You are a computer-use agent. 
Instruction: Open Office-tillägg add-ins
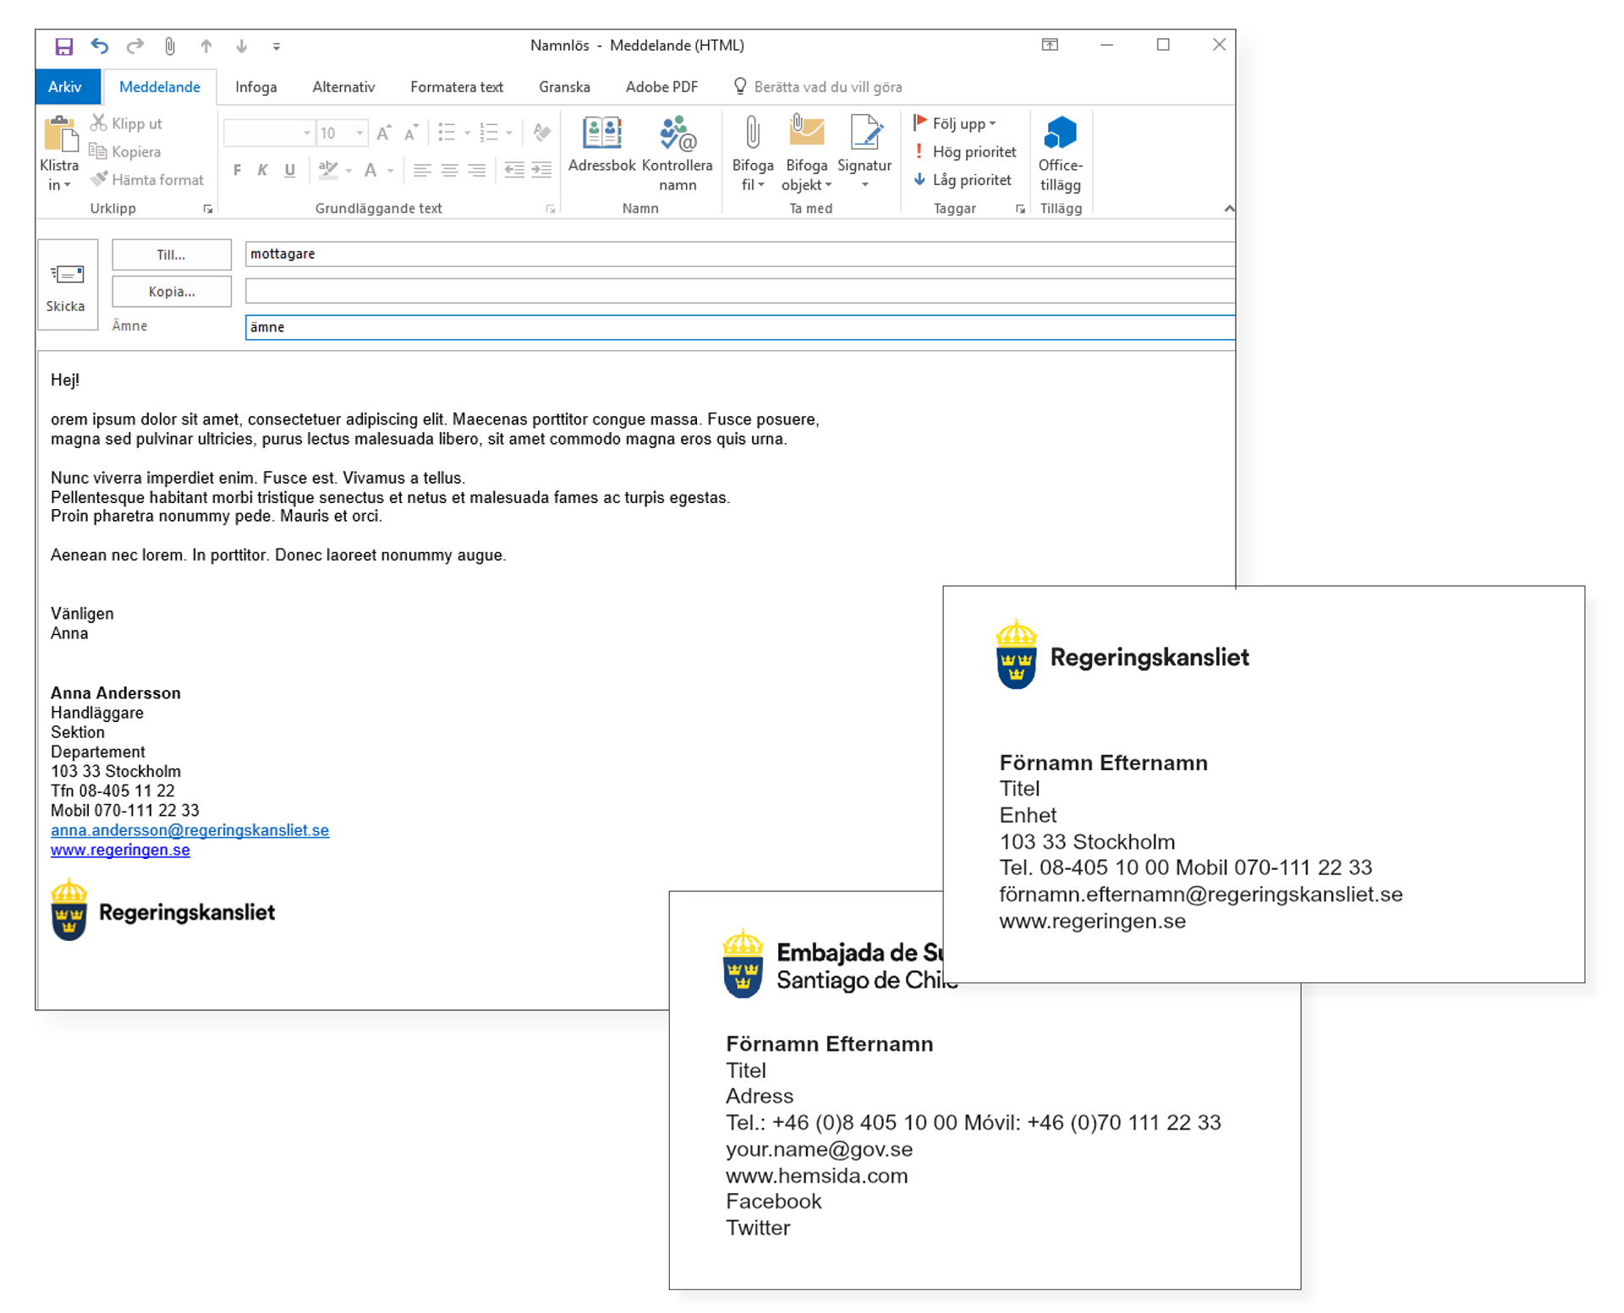[x=1060, y=154]
